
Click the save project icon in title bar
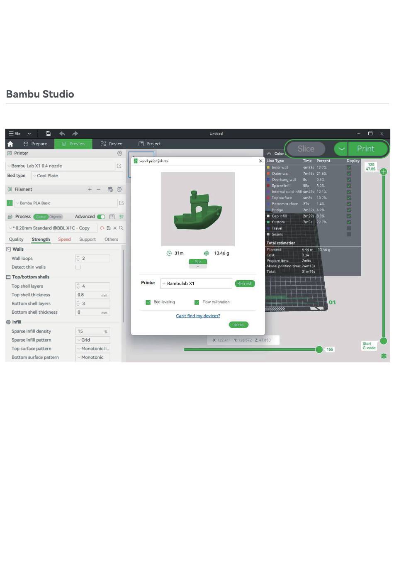[x=48, y=134]
